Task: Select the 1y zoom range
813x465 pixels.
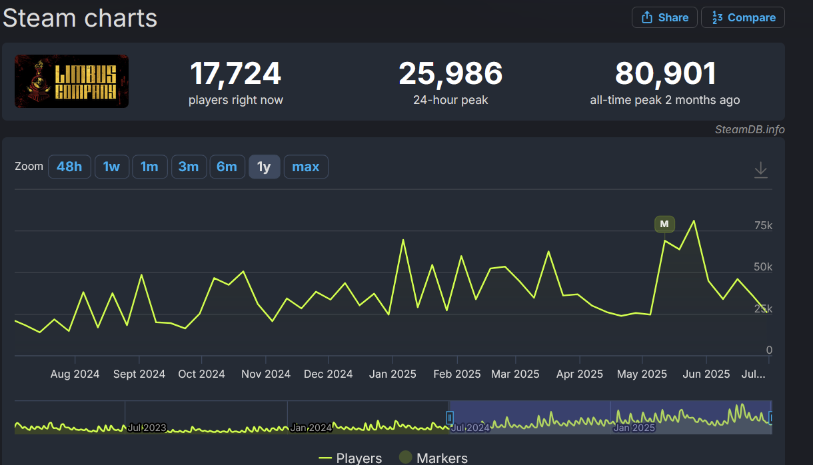Action: [265, 167]
